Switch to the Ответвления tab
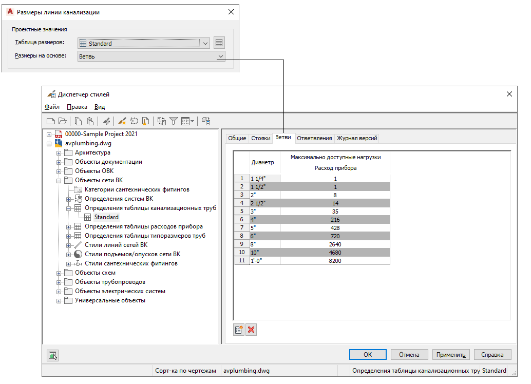 click(314, 138)
